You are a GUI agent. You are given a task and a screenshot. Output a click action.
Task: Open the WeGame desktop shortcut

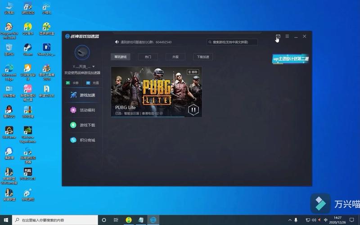9,133
